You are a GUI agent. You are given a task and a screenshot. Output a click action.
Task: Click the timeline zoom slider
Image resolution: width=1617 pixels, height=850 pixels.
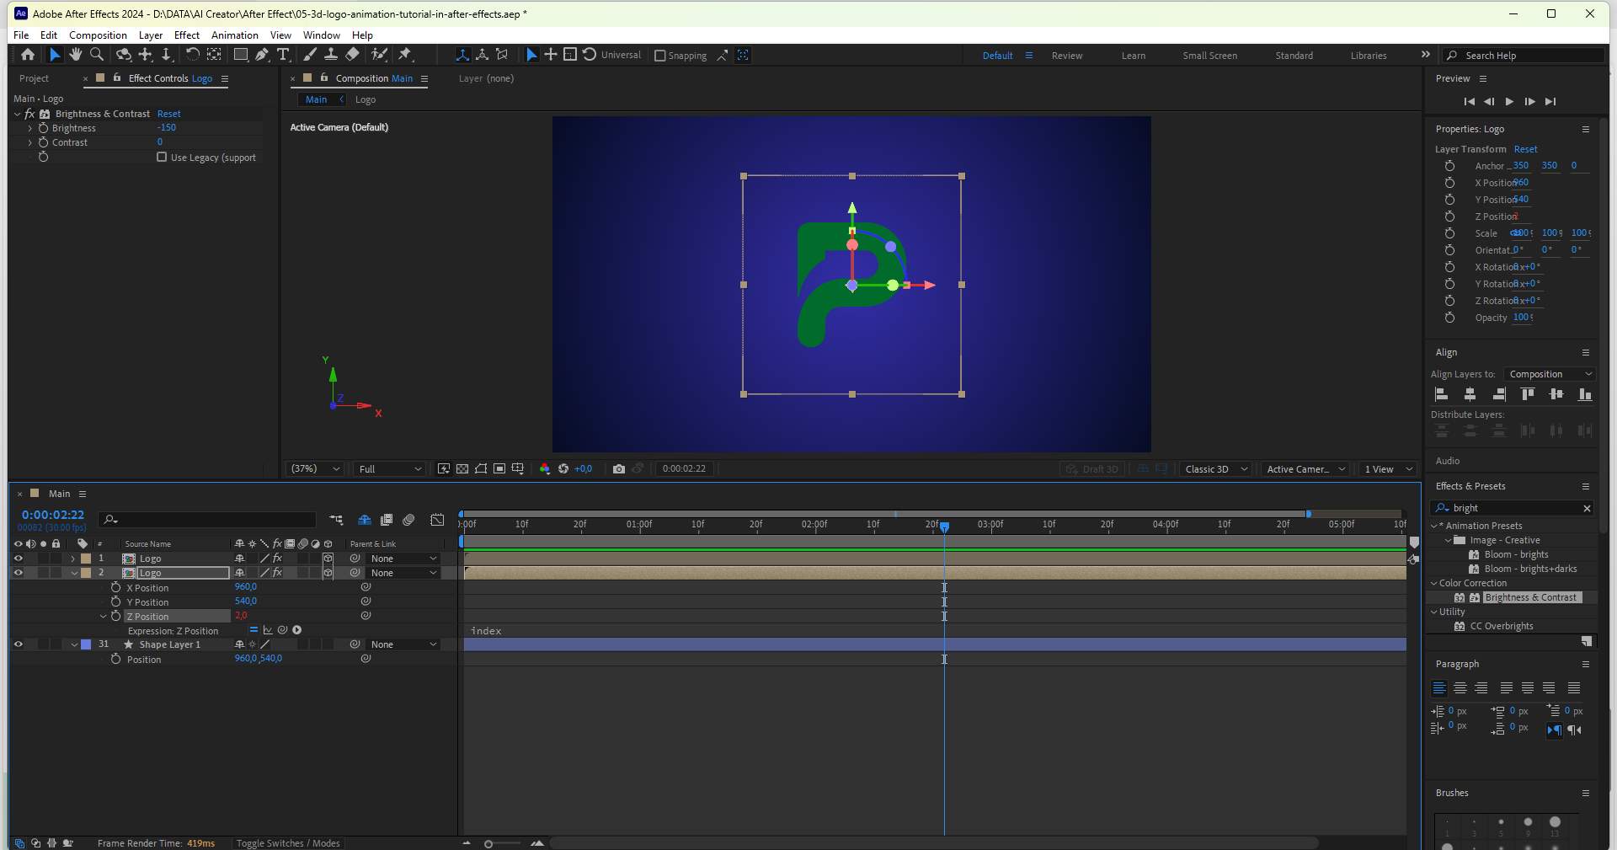point(488,843)
